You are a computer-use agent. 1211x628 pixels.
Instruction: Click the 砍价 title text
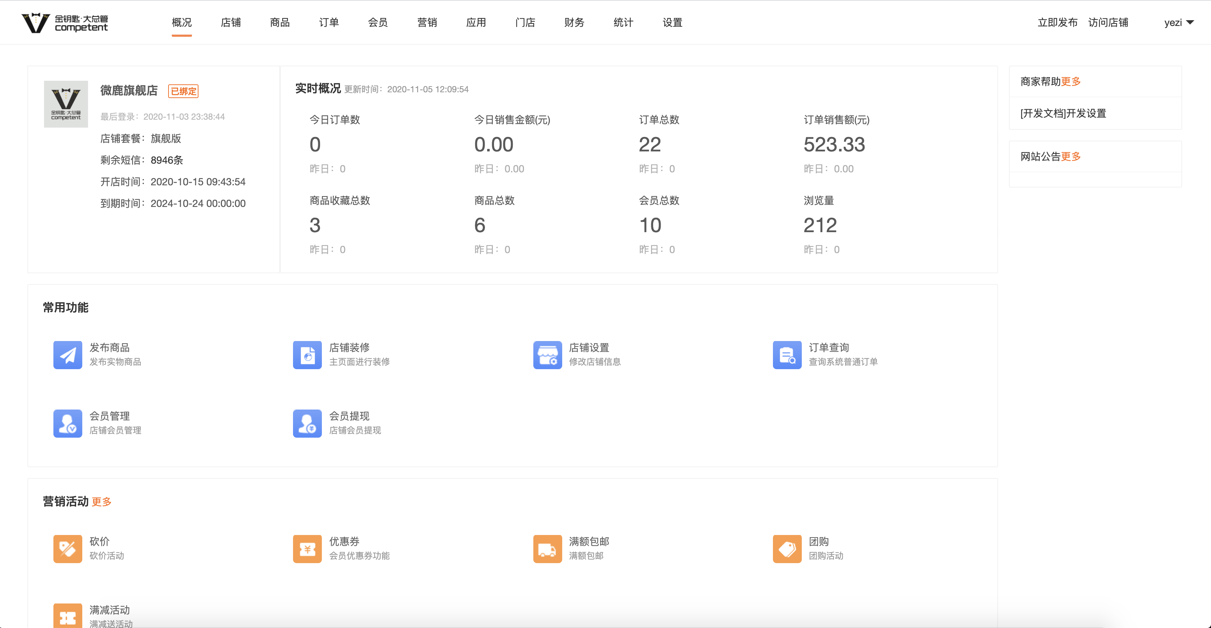pyautogui.click(x=100, y=541)
